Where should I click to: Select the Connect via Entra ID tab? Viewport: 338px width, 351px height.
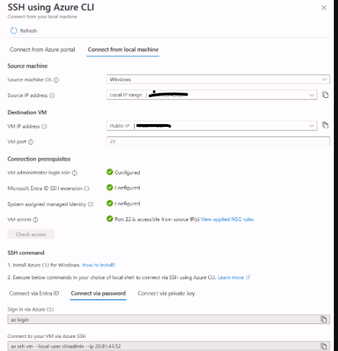click(x=34, y=293)
